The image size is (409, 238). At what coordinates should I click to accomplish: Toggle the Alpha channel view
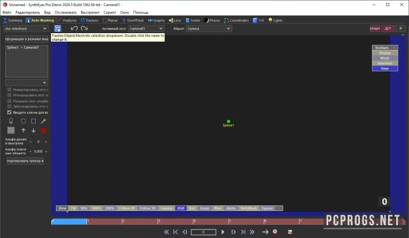coord(231,208)
